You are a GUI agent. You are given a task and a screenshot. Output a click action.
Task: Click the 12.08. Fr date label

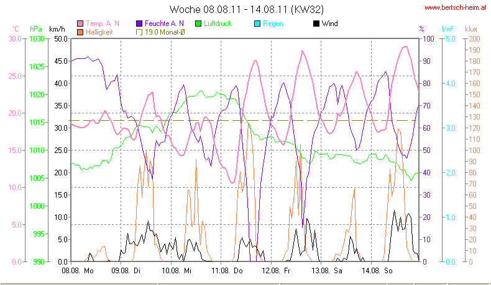tap(276, 271)
